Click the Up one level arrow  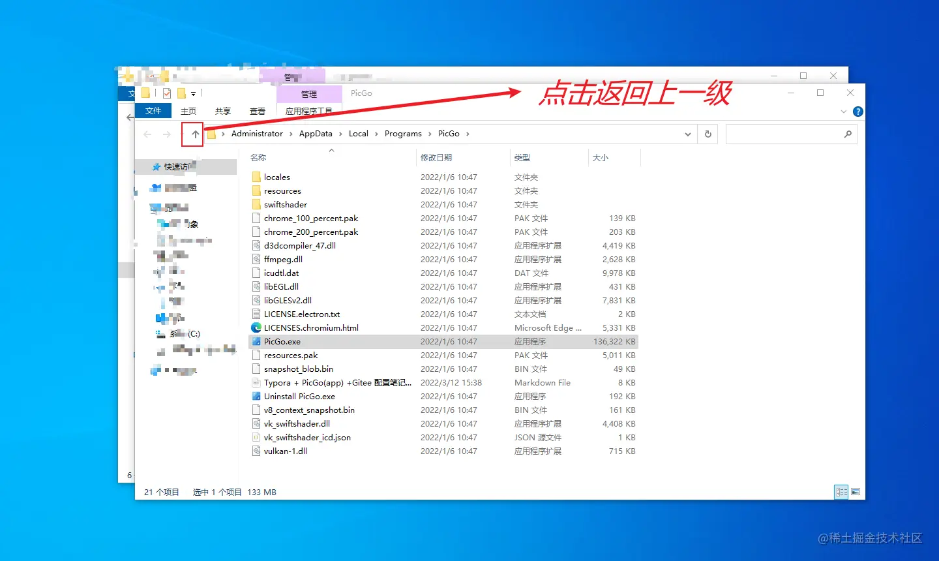coord(195,134)
